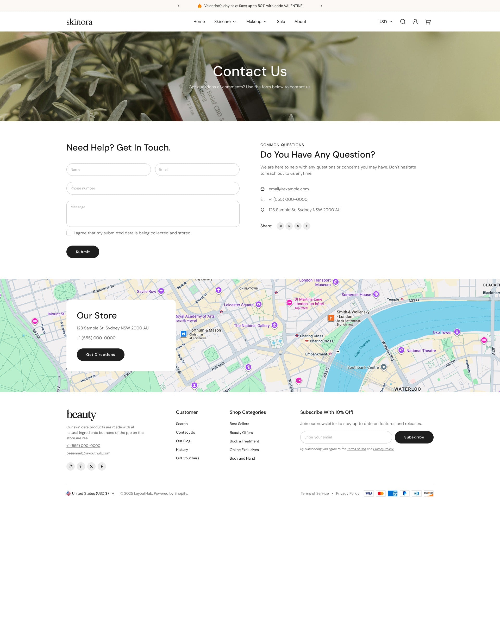The height and width of the screenshot is (625, 500).
Task: Click the PayPal payment icon
Action: (x=405, y=493)
